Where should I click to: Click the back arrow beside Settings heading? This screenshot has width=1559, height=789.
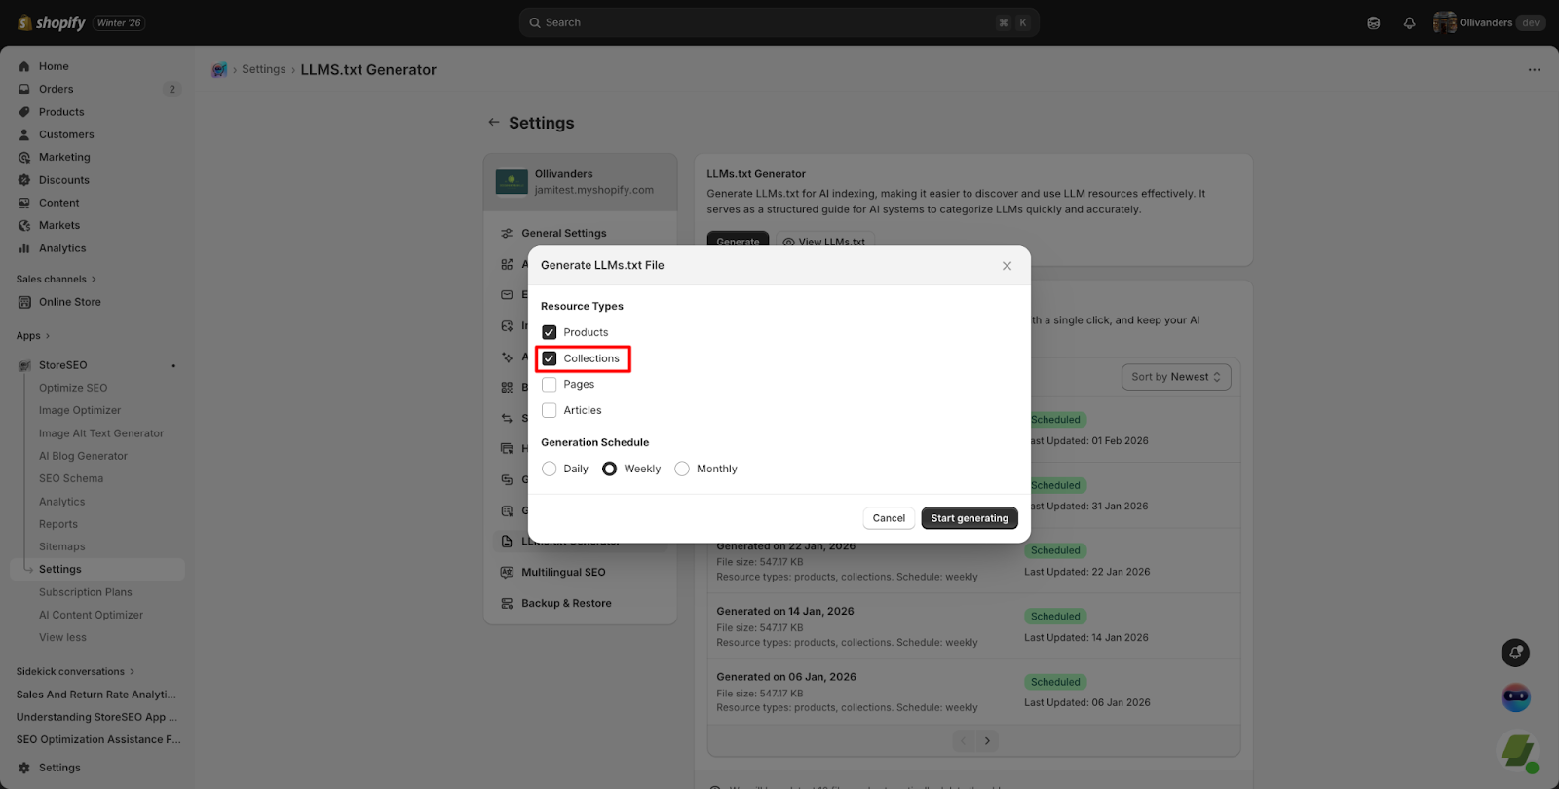pos(494,123)
